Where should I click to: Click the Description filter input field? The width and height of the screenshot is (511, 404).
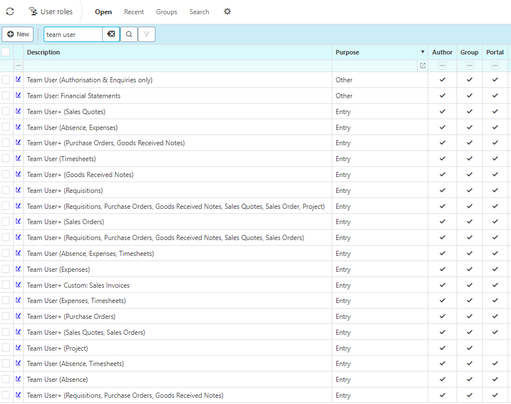tap(178, 66)
